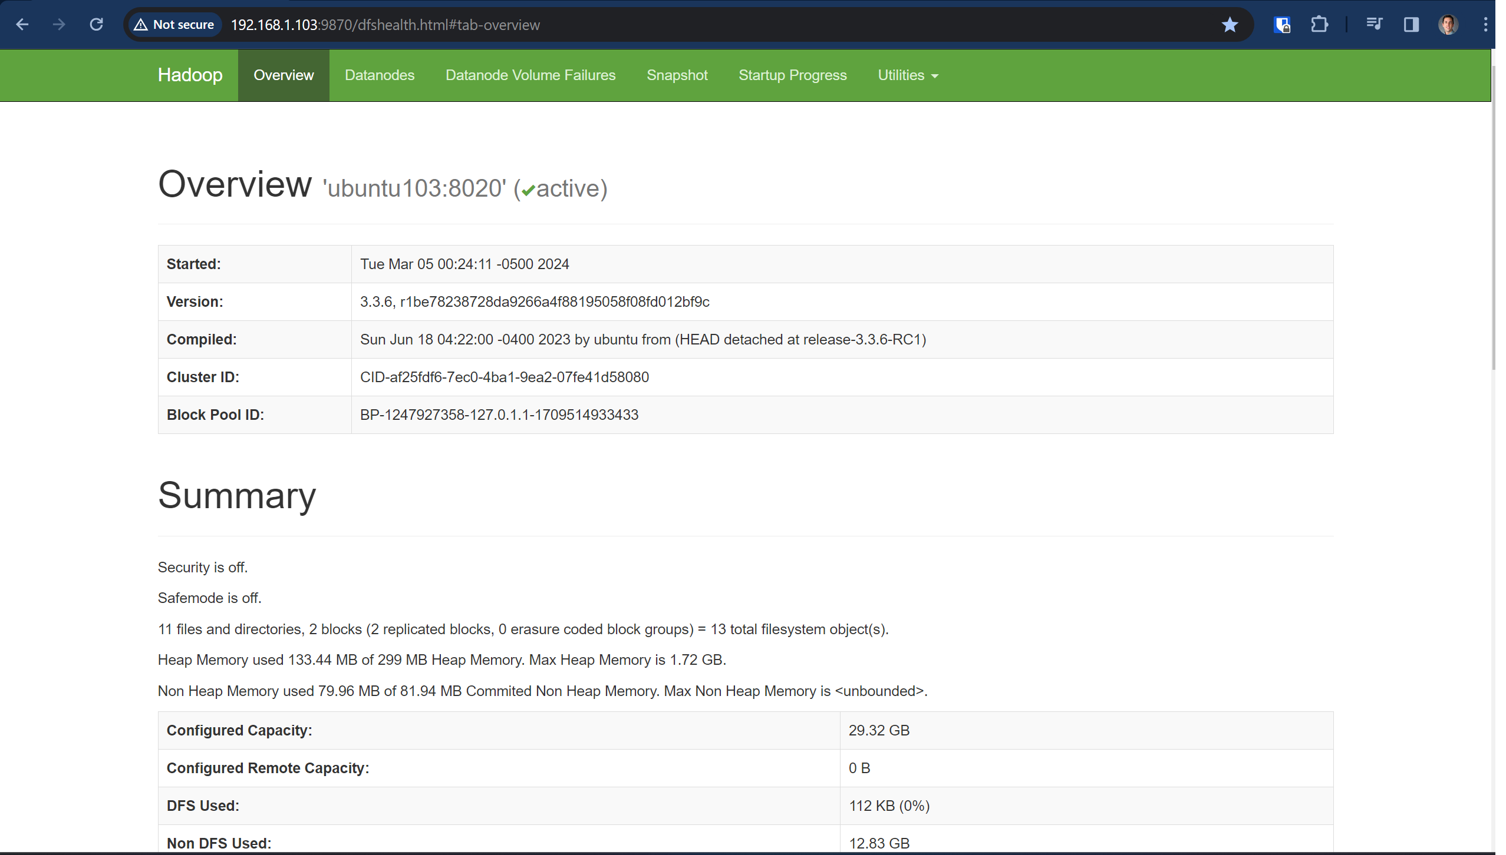The width and height of the screenshot is (1506, 855).
Task: Click the Non Heap Memory used line
Action: point(543,691)
